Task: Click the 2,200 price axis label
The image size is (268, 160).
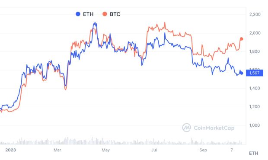Action: (x=255, y=14)
